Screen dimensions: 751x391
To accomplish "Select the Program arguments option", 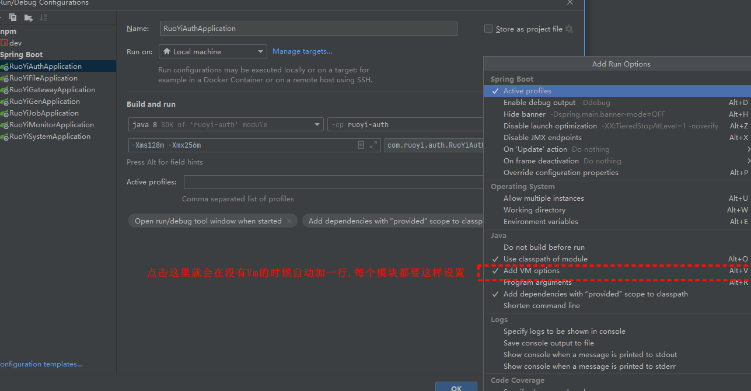I will click(617, 282).
